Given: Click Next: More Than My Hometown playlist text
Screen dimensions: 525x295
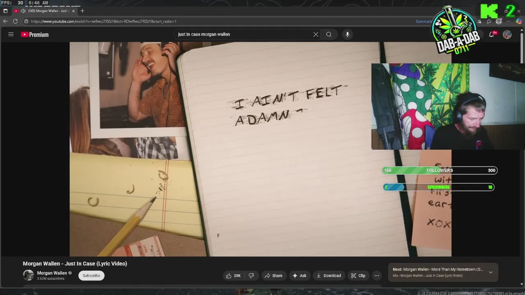Looking at the screenshot, I should 438,270.
